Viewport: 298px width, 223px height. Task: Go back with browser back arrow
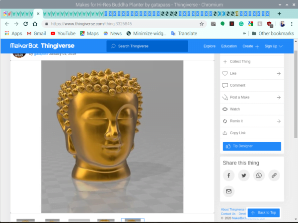[7, 24]
